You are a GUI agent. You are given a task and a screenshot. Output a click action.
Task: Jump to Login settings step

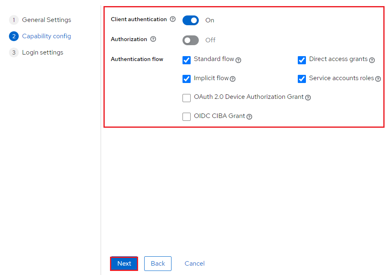click(36, 52)
